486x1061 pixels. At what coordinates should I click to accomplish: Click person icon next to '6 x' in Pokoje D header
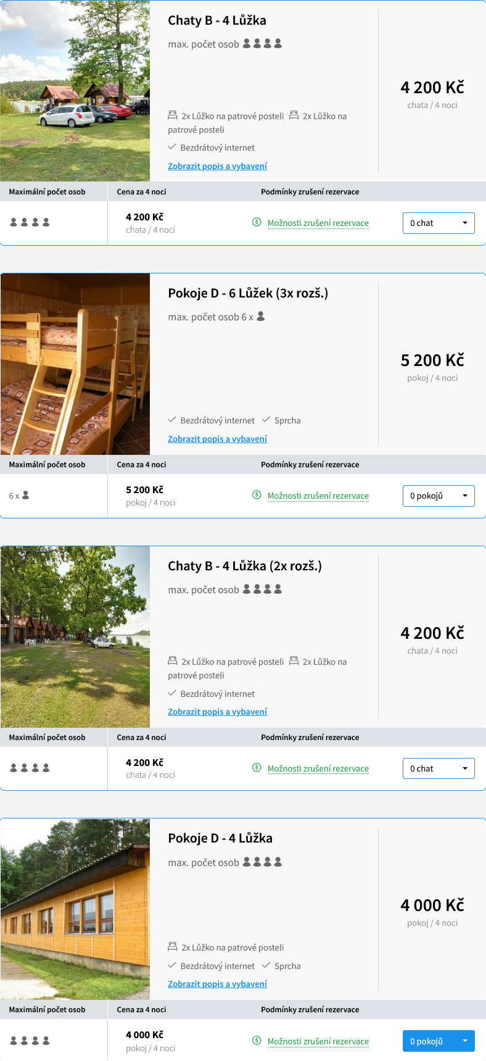coord(261,317)
